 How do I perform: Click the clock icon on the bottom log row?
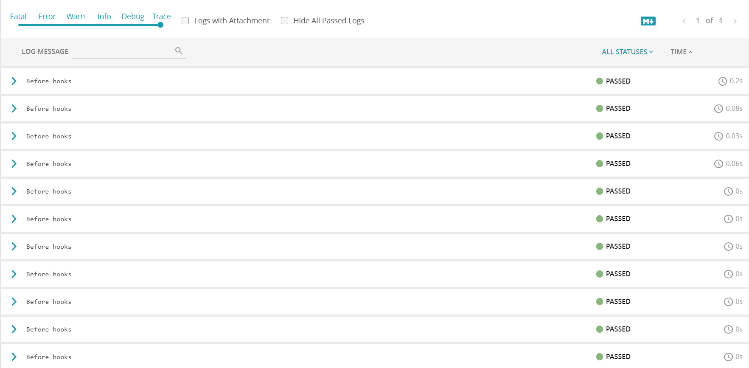(729, 357)
